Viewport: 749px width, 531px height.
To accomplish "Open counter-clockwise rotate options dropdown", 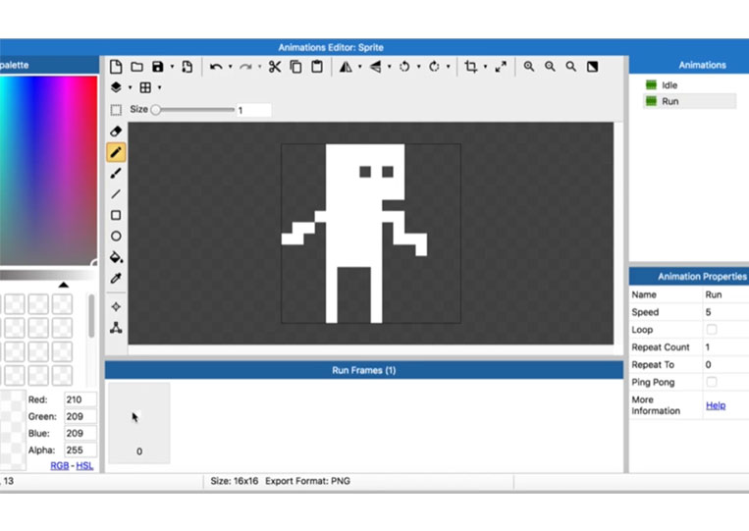I will point(418,67).
